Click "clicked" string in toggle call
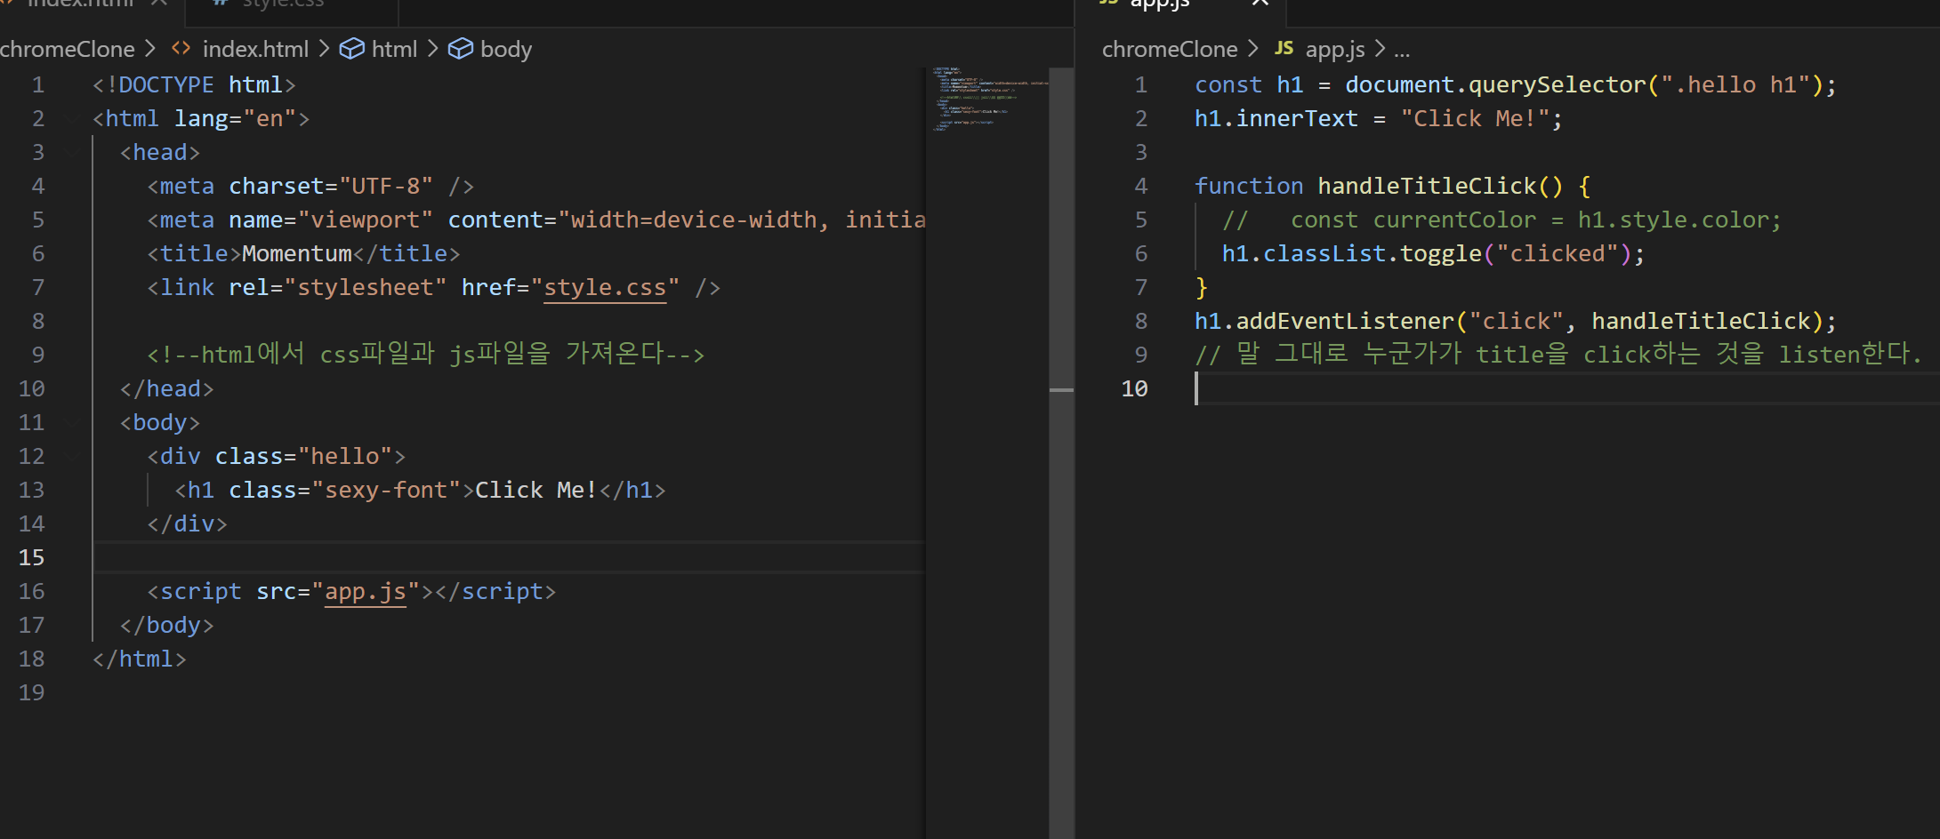Viewport: 1940px width, 839px height. coord(1558,253)
